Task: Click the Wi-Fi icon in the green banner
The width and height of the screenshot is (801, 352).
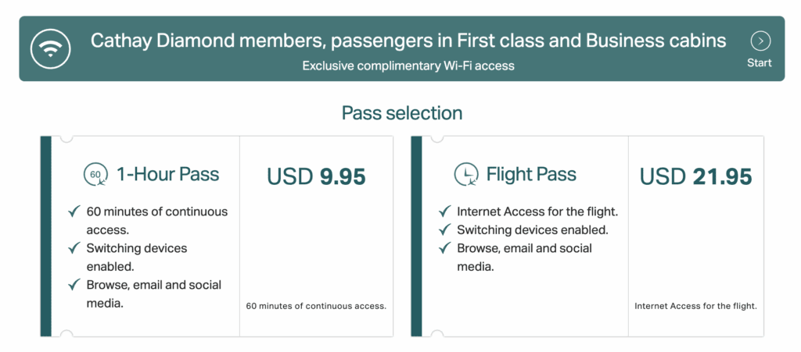Action: click(50, 49)
